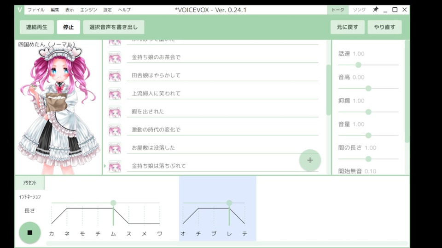Pin the window with pushpin icon
Screen dimensions: 442x248
(x=376, y=10)
